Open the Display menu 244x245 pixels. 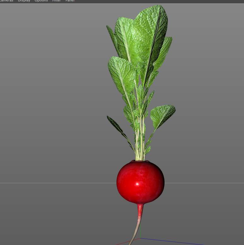point(24,1)
